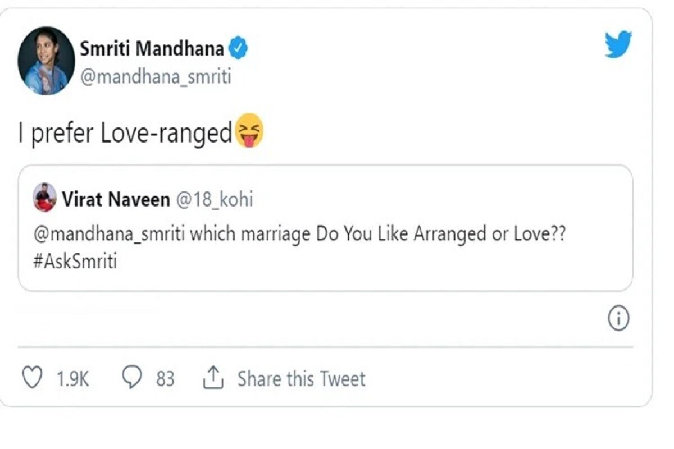
Task: Open the tweet info circle icon
Action: (x=618, y=319)
